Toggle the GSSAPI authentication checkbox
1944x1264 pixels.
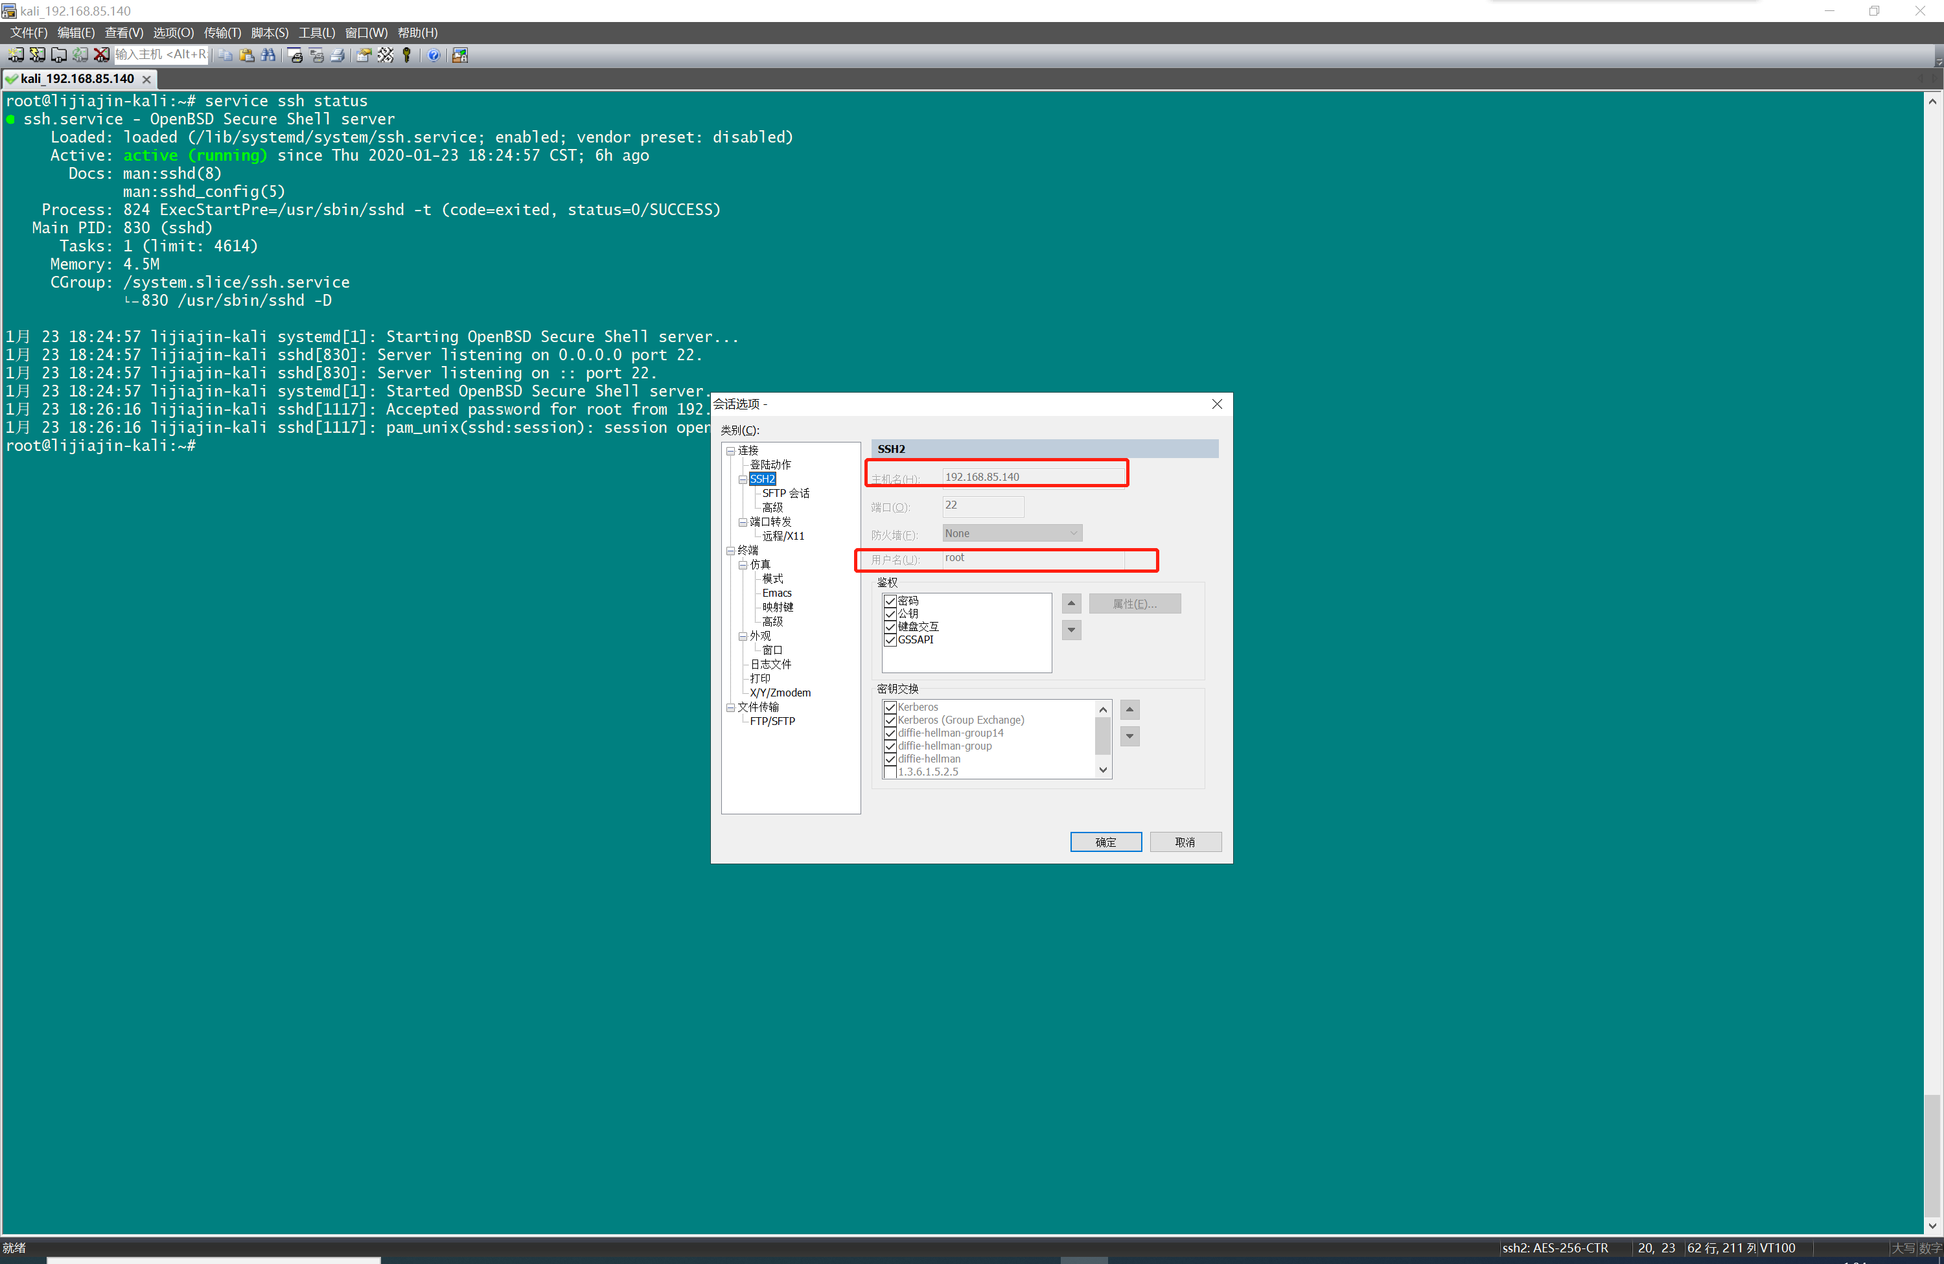pyautogui.click(x=890, y=640)
